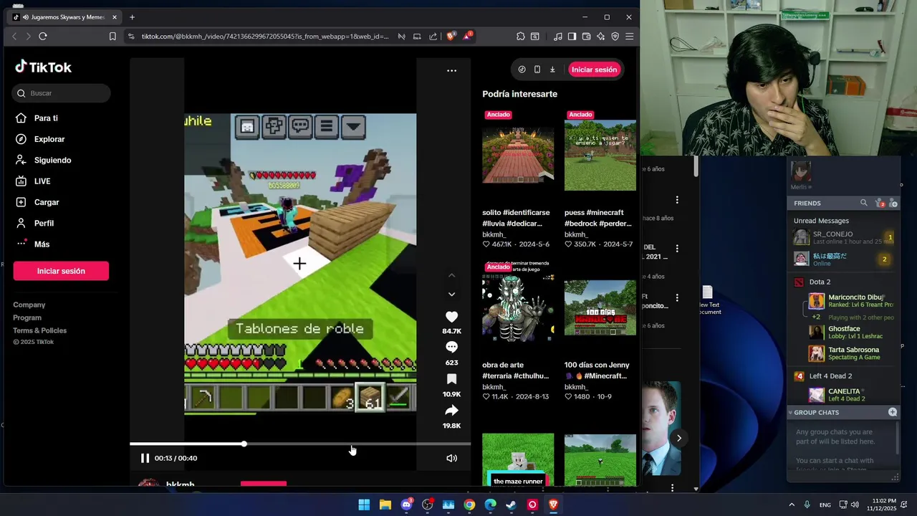This screenshot has height=516, width=917.
Task: Open the 'solito #identificarse' video thumbnail
Action: pos(518,155)
